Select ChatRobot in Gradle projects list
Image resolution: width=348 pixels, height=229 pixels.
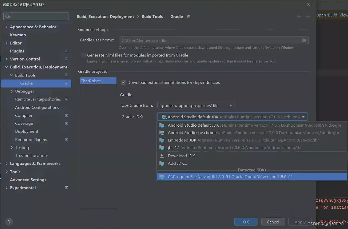click(91, 81)
